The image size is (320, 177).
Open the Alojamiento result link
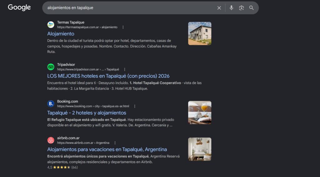click(x=61, y=34)
